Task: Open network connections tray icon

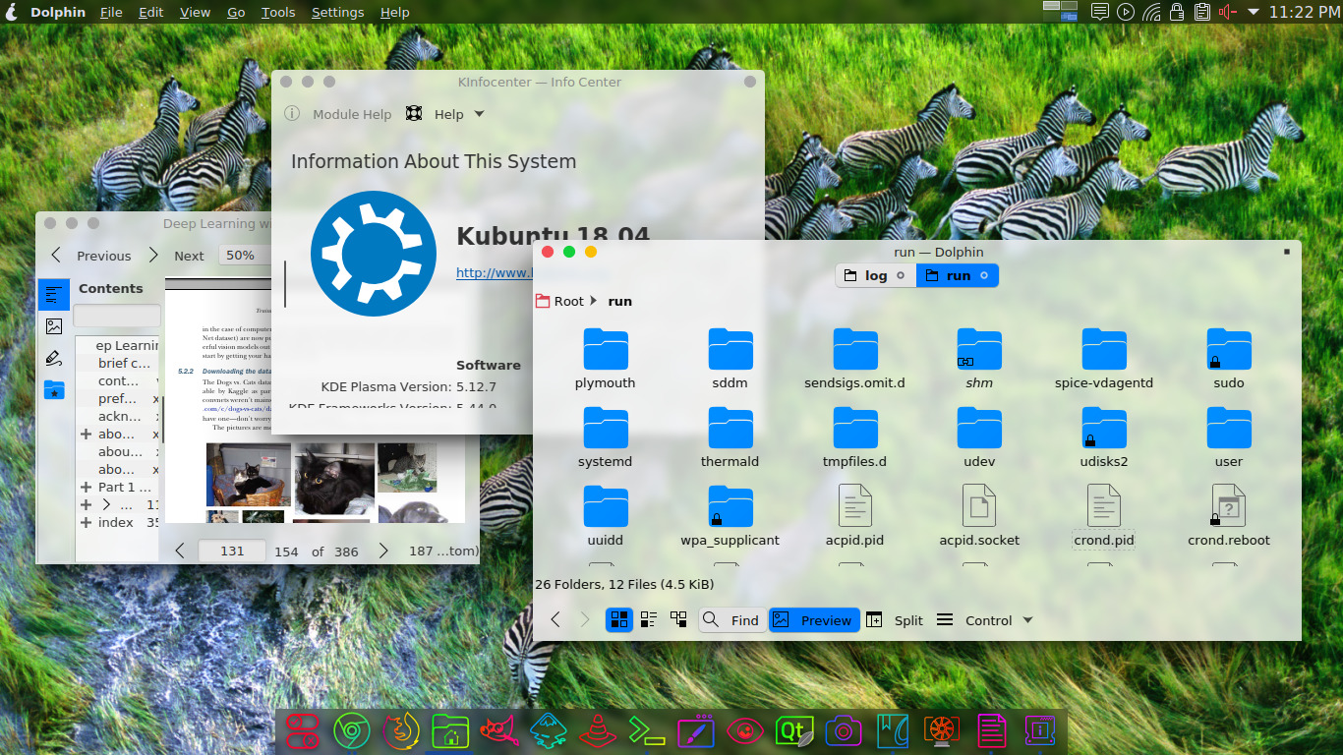Action: (x=1151, y=12)
